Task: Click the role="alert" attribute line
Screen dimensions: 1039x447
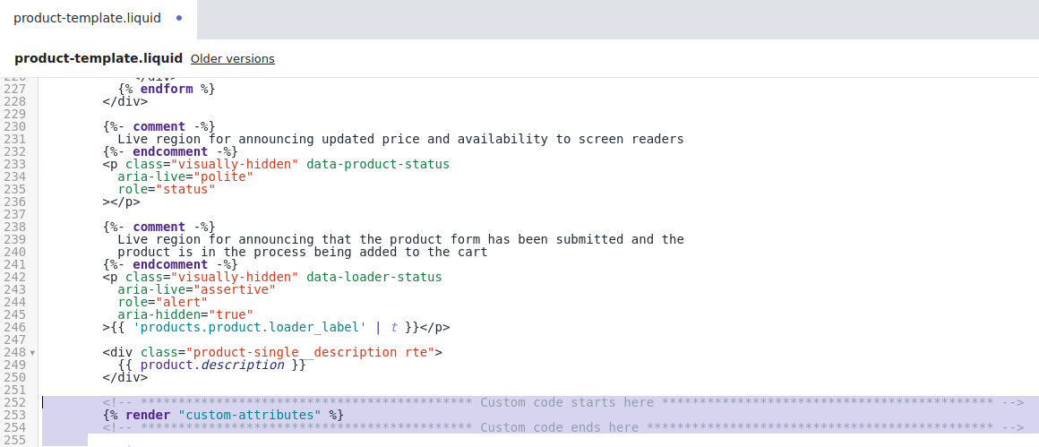Action: click(x=163, y=302)
